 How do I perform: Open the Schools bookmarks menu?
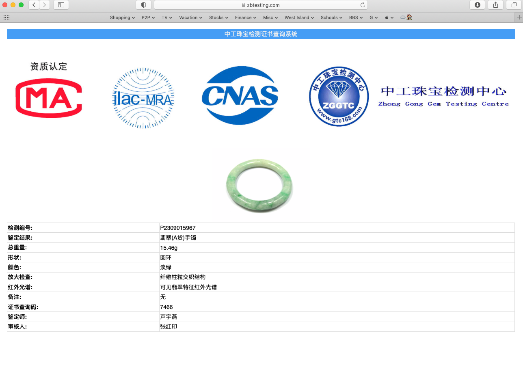pos(331,17)
